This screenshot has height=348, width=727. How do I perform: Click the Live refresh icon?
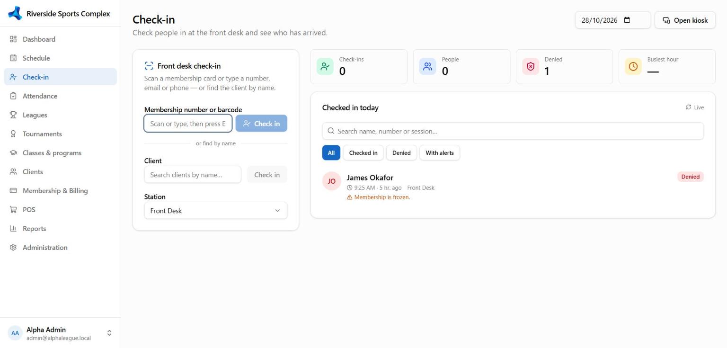tap(688, 107)
